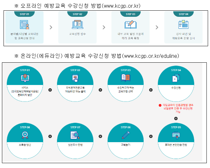Click the STEP 08 label in its circle
210x168 pixels.
pyautogui.click(x=25, y=127)
